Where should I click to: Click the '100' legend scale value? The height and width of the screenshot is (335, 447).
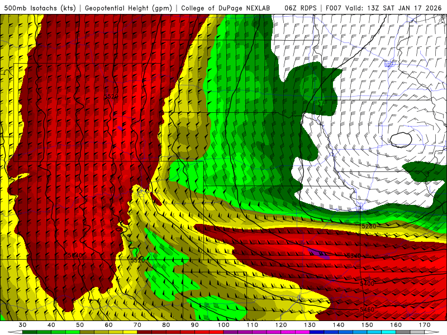pyautogui.click(x=223, y=325)
